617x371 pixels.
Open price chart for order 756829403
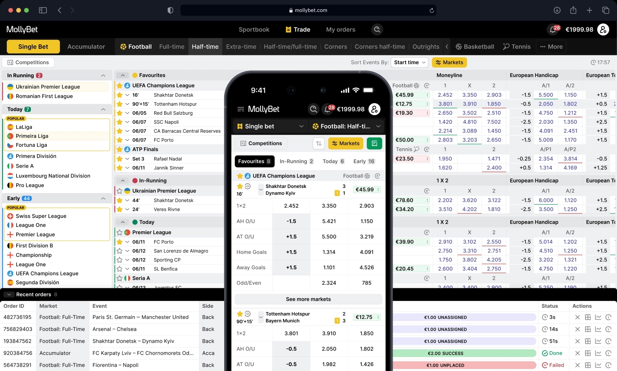pos(598,330)
